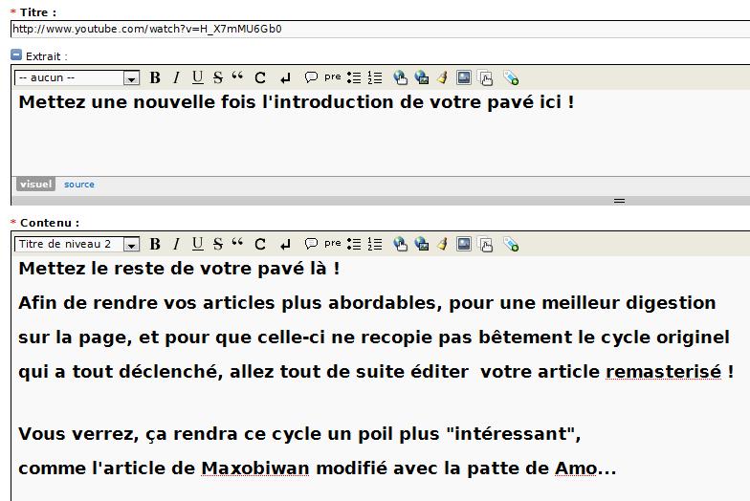
Task: Open the 'Titre de niveau 2' format dropdown
Action: [x=77, y=244]
